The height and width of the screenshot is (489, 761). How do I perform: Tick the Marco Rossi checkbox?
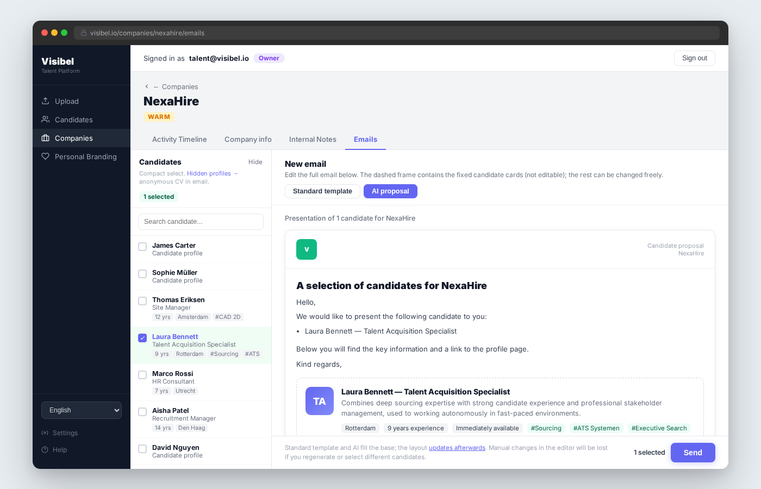pyautogui.click(x=142, y=375)
